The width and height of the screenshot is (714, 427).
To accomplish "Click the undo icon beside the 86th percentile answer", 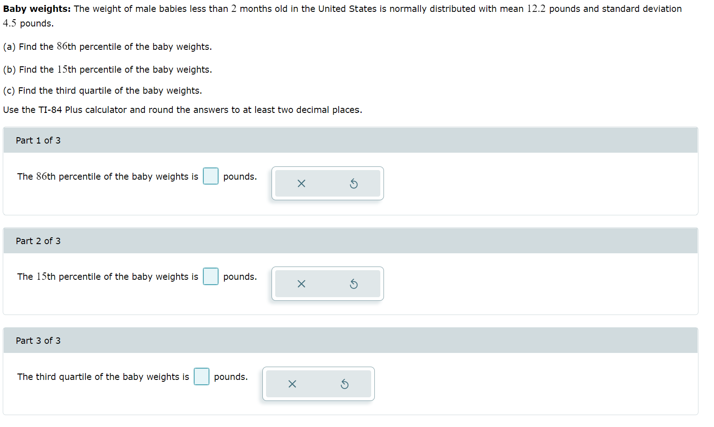I will 353,183.
